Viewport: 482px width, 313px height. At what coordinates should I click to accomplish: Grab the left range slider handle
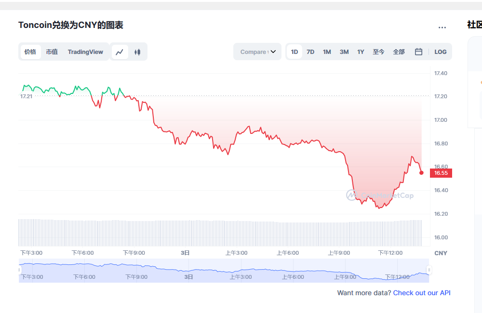[x=19, y=270]
